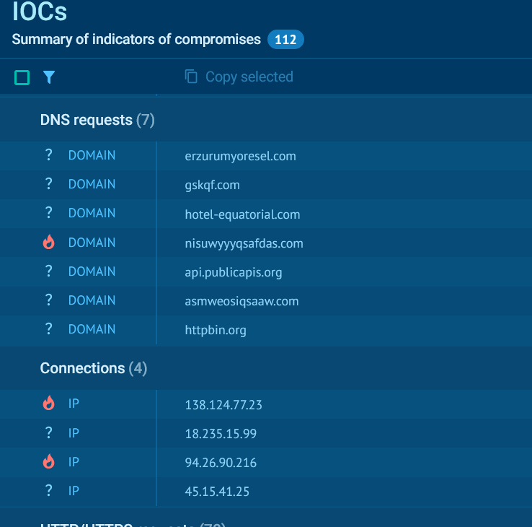Select the IP address 94.26.90.216
Viewport: 532px width, 527px height.
[221, 463]
